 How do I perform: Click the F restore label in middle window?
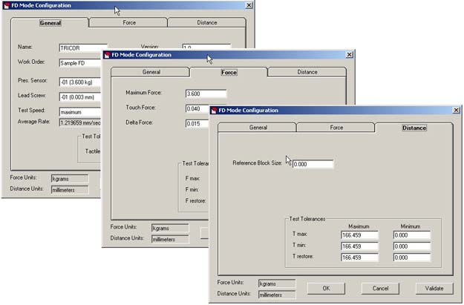click(x=195, y=200)
